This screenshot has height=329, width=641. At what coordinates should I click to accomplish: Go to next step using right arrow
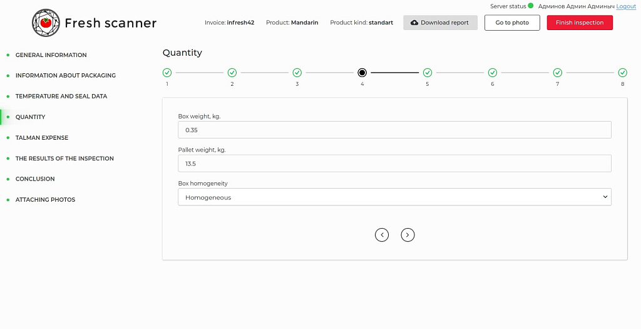[x=408, y=235]
